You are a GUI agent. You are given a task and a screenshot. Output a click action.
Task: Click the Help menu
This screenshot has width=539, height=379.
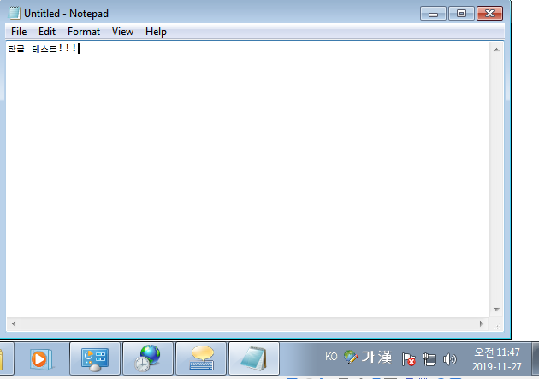click(x=156, y=32)
